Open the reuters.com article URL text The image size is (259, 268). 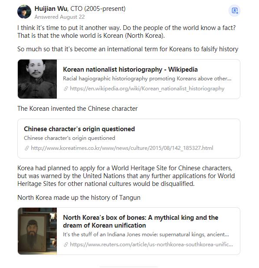point(151,245)
